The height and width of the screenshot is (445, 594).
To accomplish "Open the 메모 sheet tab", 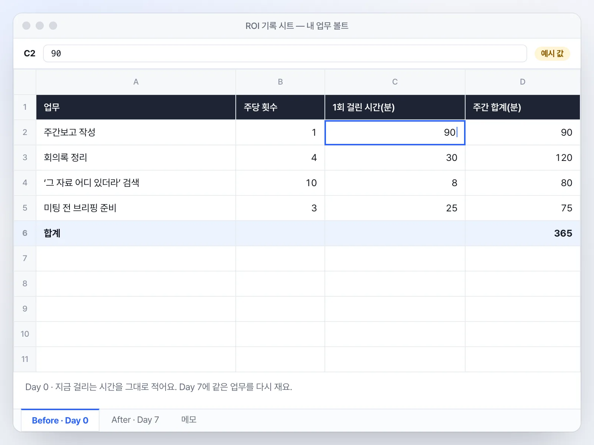I will tap(189, 420).
